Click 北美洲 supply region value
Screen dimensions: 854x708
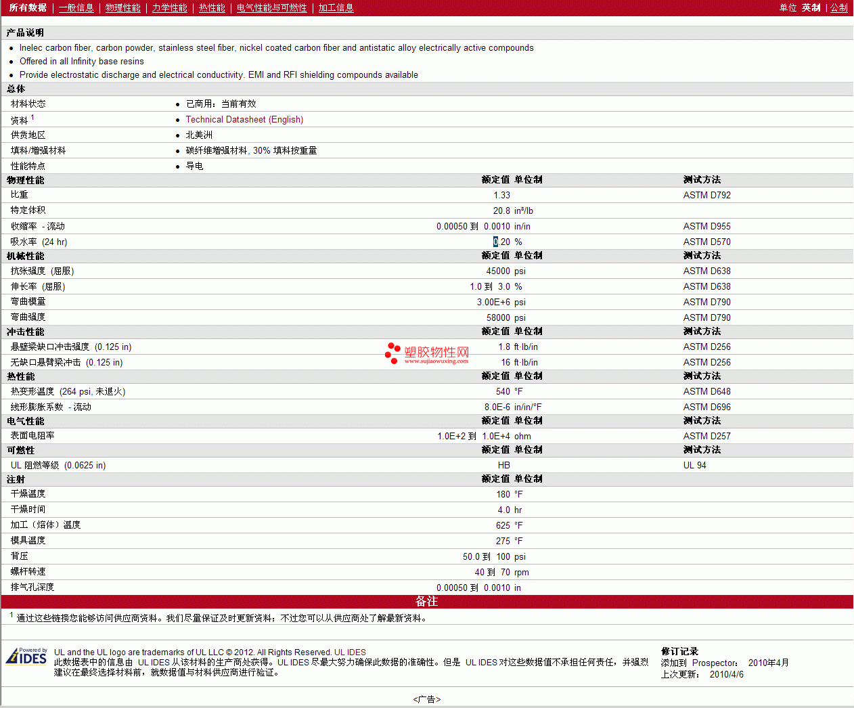(x=199, y=135)
